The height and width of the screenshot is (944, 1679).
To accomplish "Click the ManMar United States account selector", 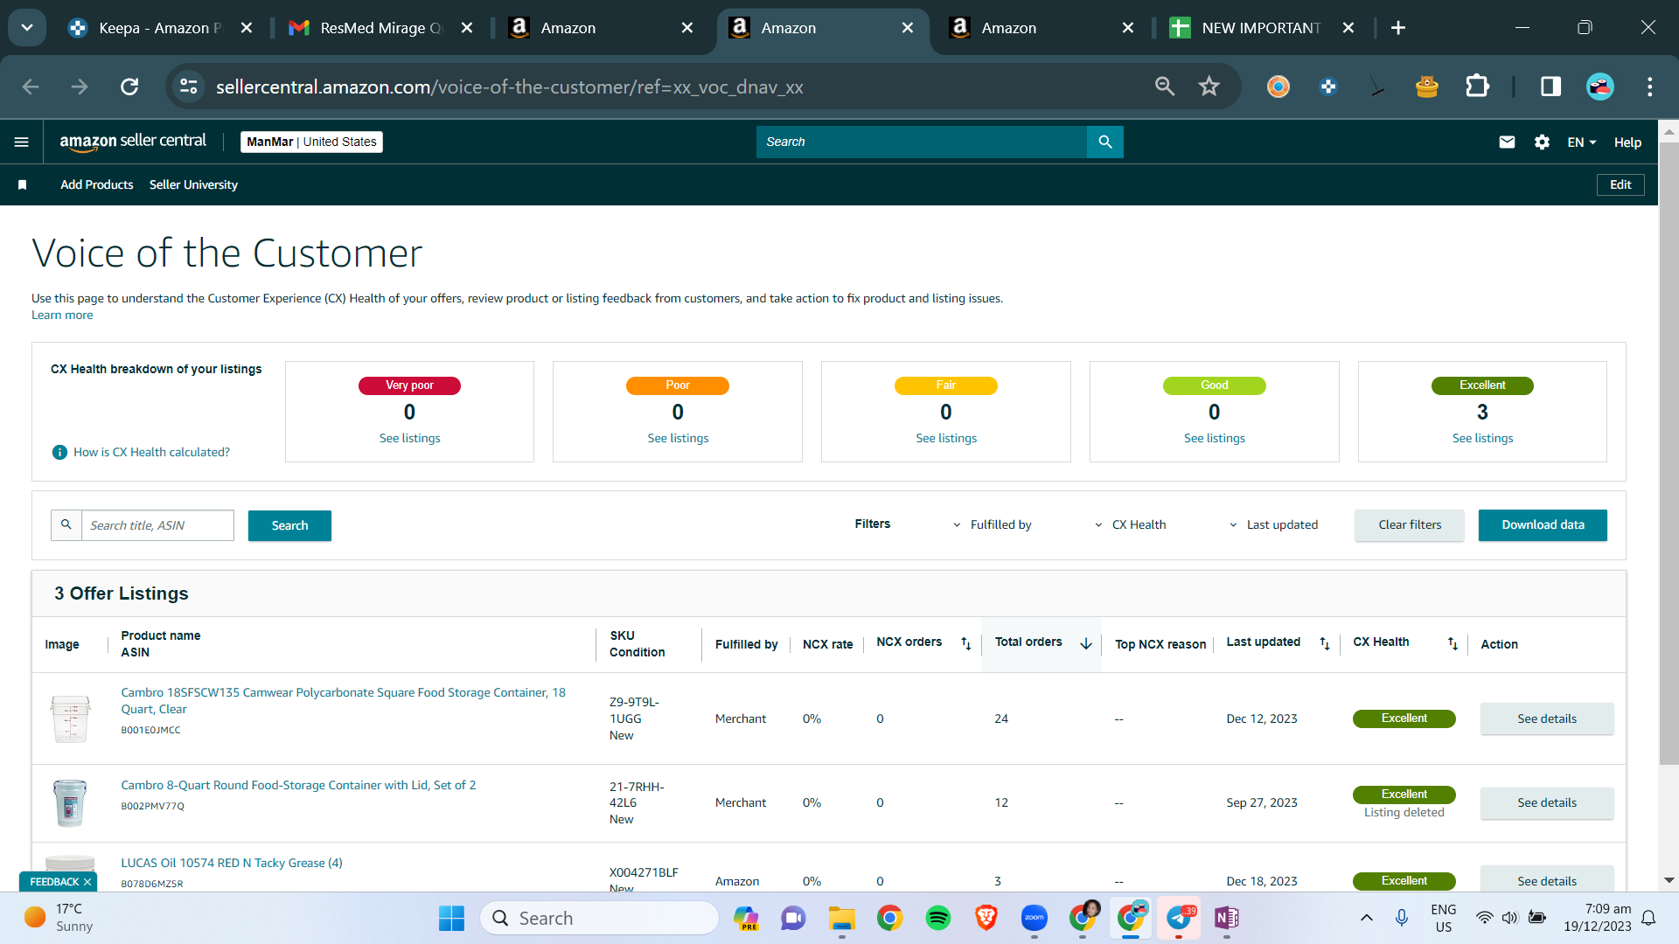I will pos(311,142).
